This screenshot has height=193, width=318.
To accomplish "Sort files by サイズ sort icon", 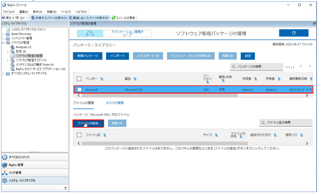I will [216, 135].
